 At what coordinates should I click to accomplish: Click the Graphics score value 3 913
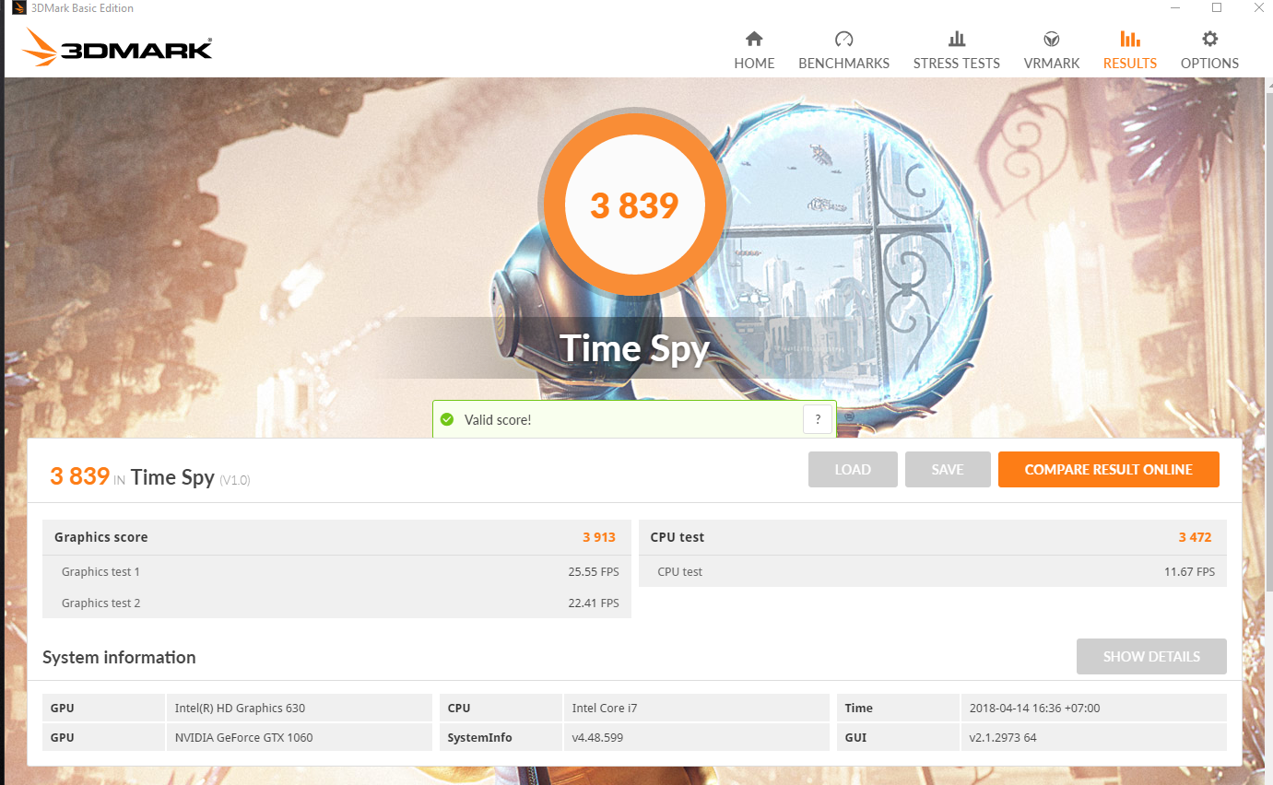[599, 537]
